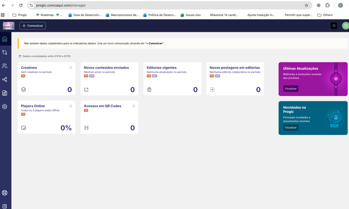The image size is (349, 209).
Task: Open the Others bookmarks folder
Action: tap(325, 15)
